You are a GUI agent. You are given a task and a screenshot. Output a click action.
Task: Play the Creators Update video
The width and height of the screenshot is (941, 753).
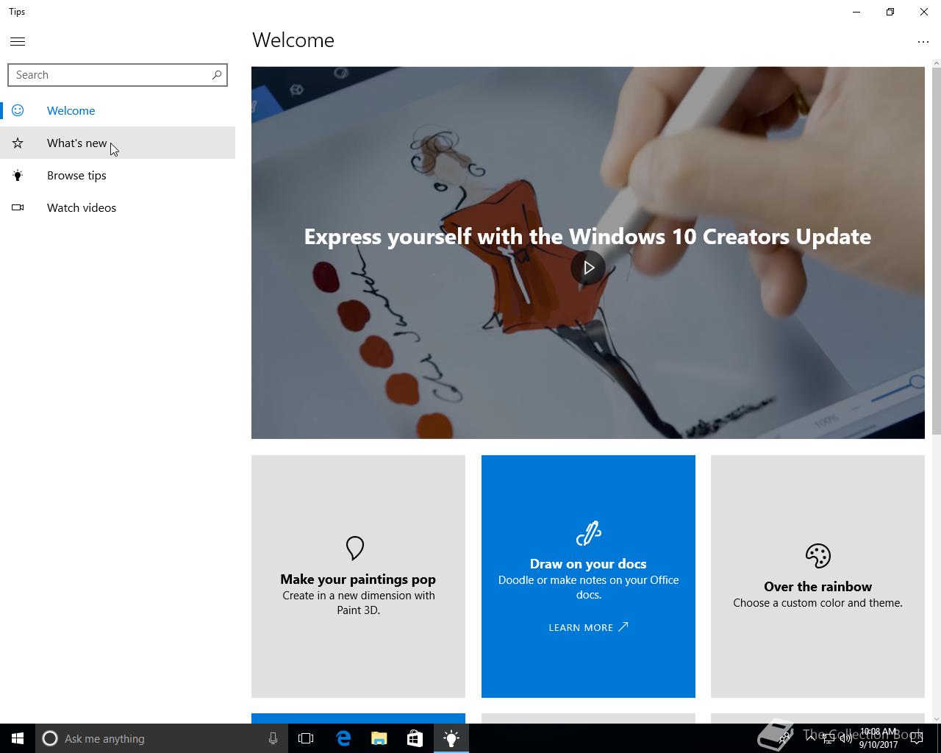coord(588,268)
